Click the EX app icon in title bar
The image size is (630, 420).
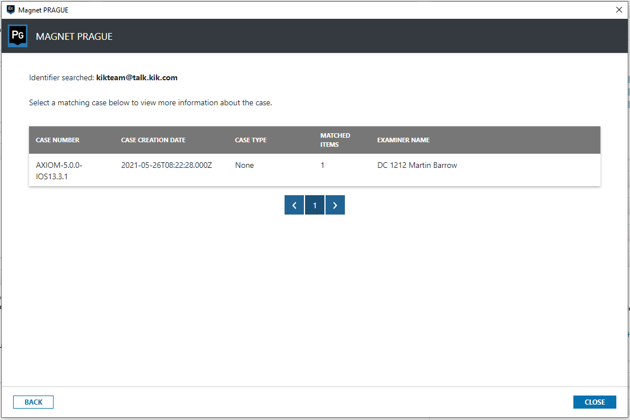(x=10, y=10)
